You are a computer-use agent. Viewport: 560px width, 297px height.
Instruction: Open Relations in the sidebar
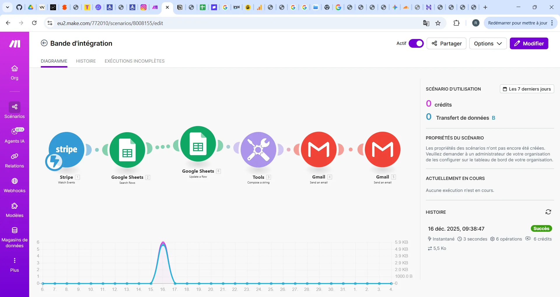tap(15, 160)
